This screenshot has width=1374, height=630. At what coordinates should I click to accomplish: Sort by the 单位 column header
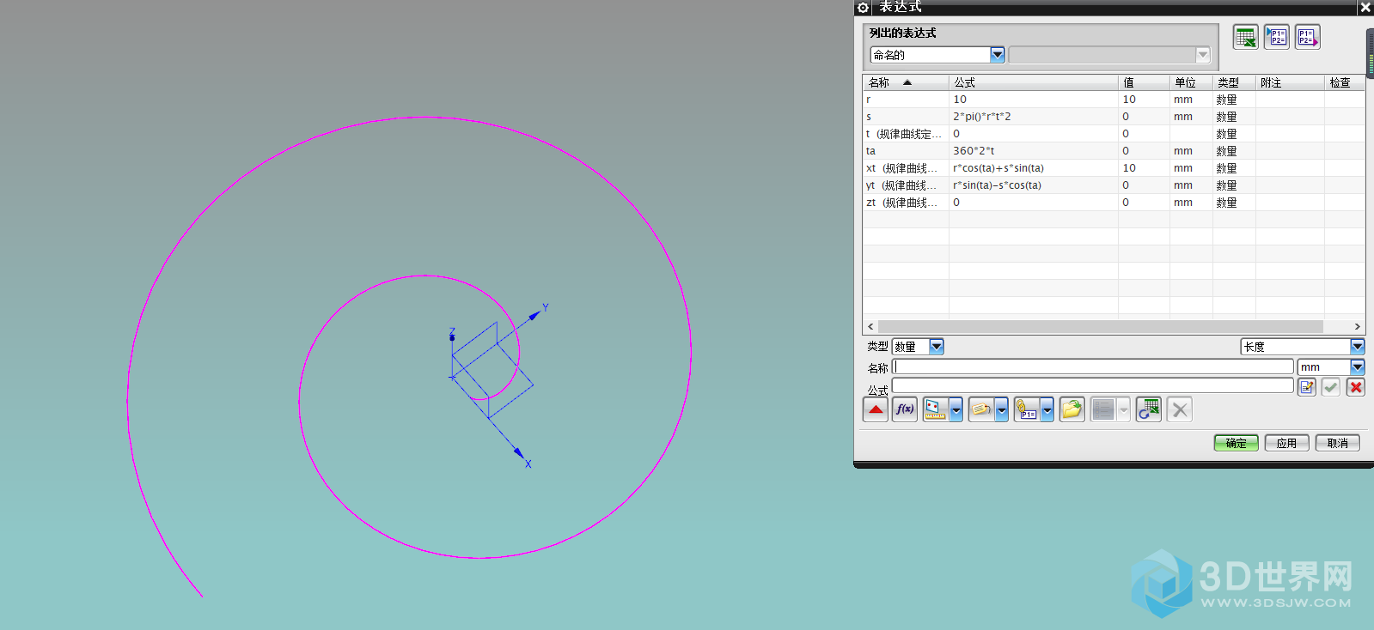pyautogui.click(x=1191, y=82)
